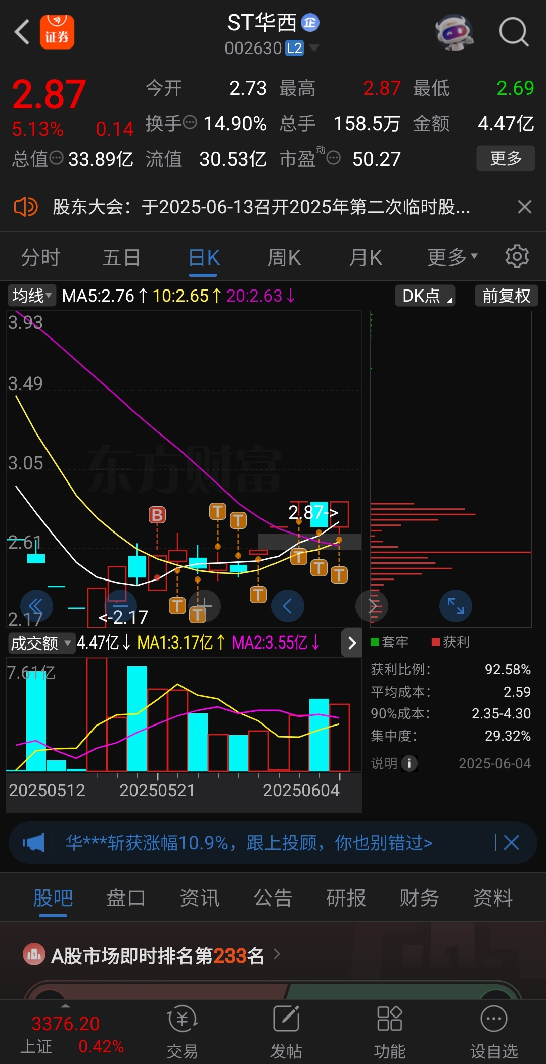The image size is (546, 1064).
Task: Tap the back arrow icon
Action: pyautogui.click(x=22, y=32)
